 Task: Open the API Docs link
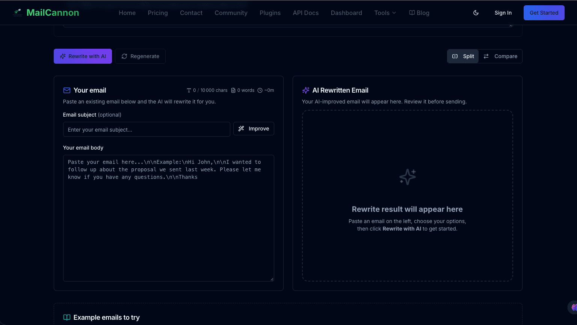pyautogui.click(x=306, y=13)
